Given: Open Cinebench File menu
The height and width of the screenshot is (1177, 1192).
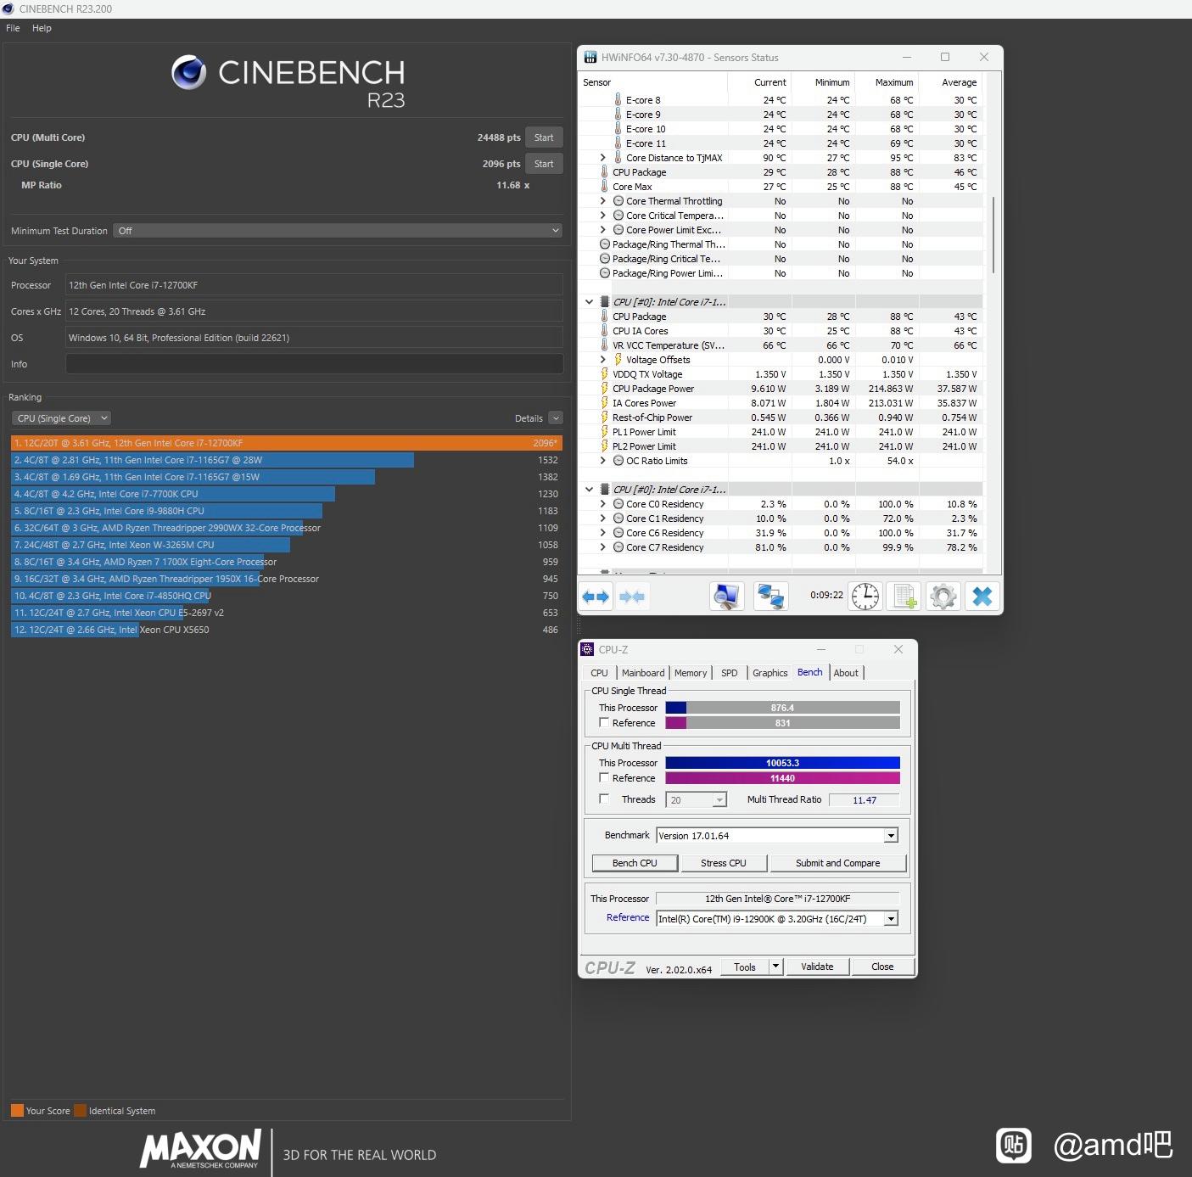Looking at the screenshot, I should (x=13, y=28).
